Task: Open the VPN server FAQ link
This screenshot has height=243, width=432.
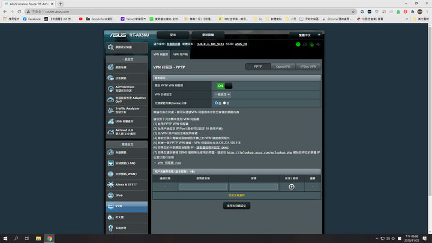Action: (169, 163)
